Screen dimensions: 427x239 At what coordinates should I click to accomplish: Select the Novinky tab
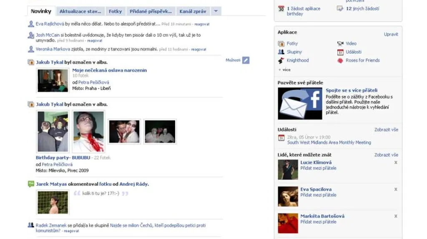point(41,11)
